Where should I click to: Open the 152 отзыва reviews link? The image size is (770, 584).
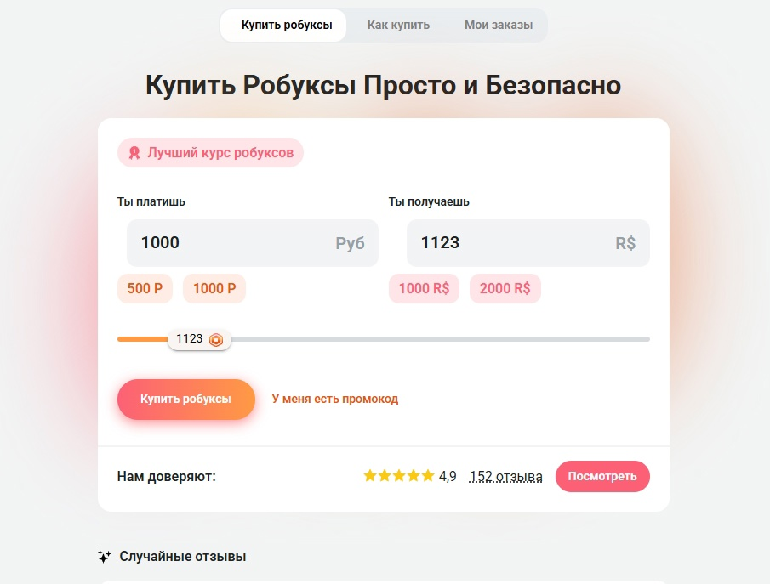[x=505, y=477]
